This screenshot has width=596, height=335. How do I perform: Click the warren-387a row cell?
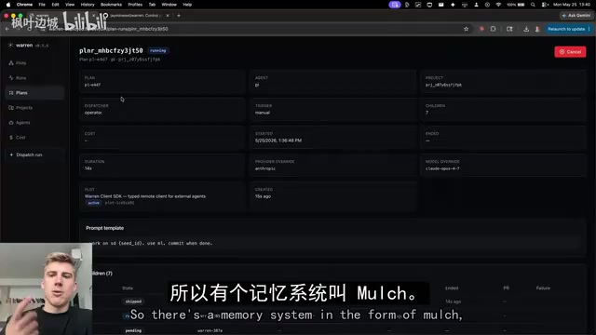[210, 331]
